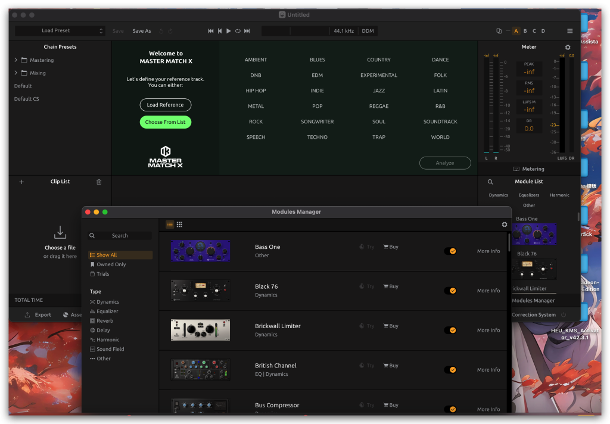Open Meter settings gear
Image resolution: width=610 pixels, height=424 pixels.
pos(568,47)
